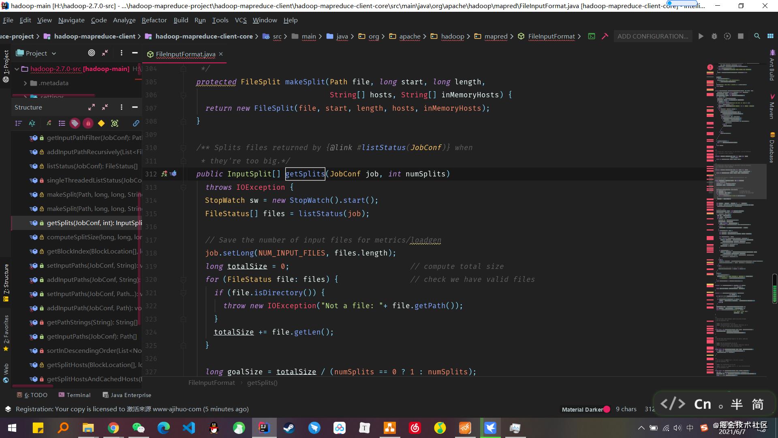Open the Navigate menu
This screenshot has width=778, height=438.
pyautogui.click(x=71, y=20)
